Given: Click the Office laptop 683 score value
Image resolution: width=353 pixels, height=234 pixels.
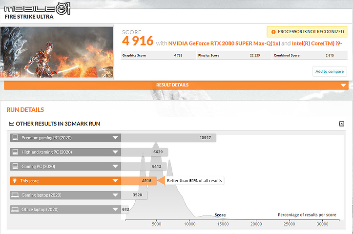Looking at the screenshot, I should pos(125,210).
